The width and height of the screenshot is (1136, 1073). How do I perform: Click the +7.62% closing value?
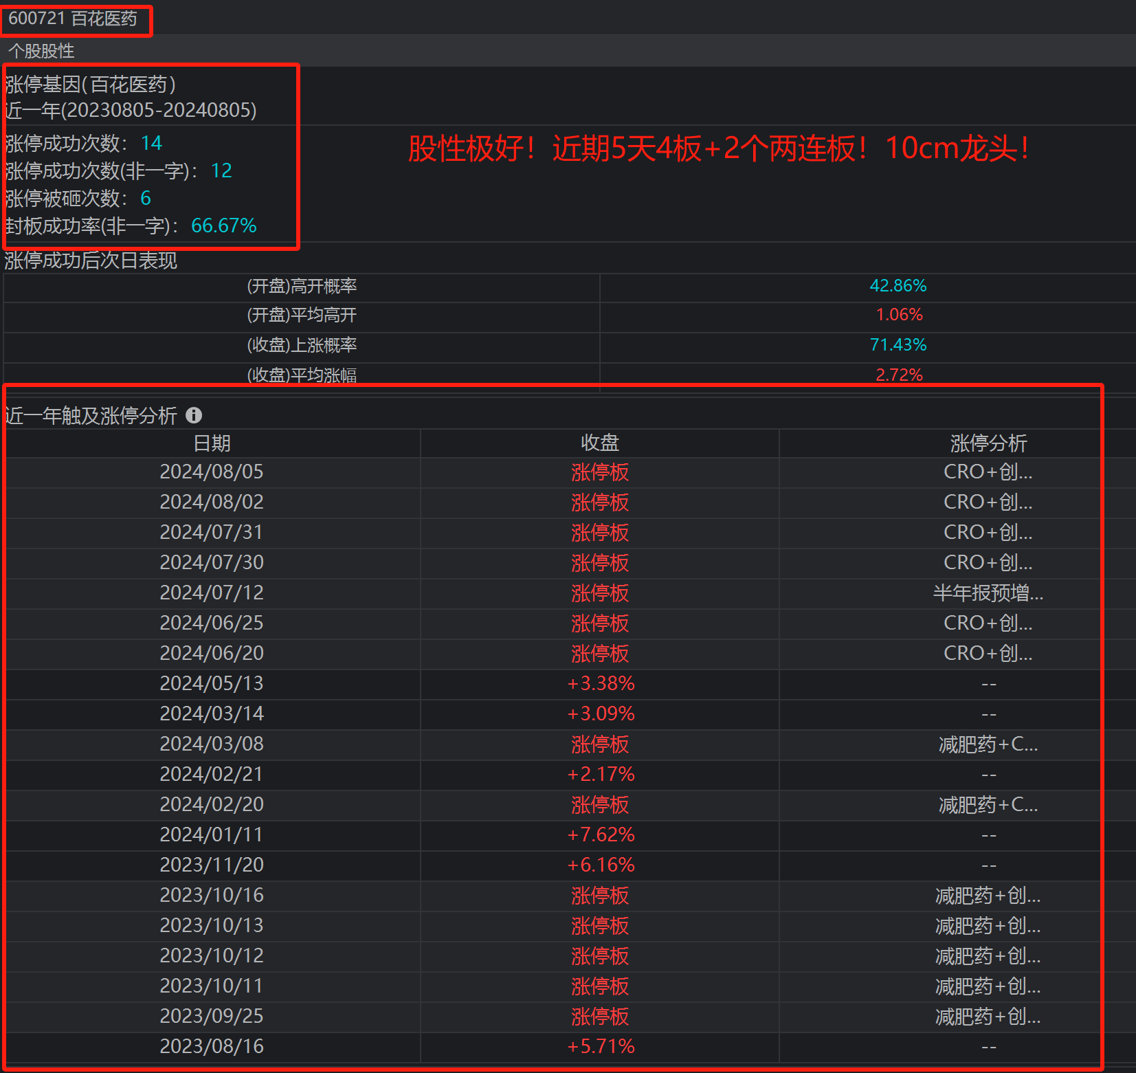click(601, 834)
